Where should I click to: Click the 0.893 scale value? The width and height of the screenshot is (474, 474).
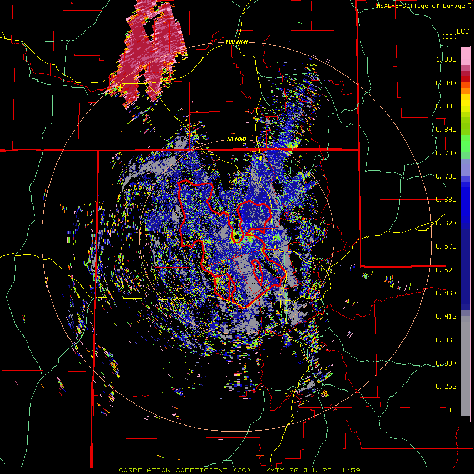pyautogui.click(x=446, y=106)
